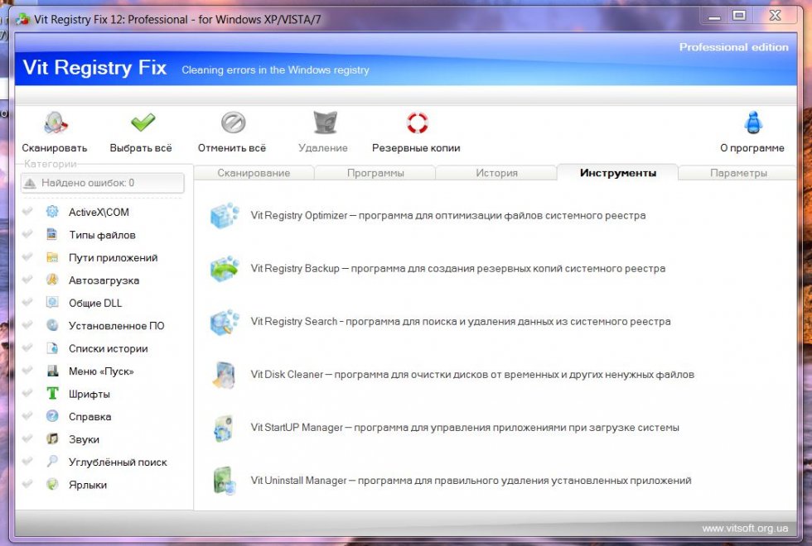Open the О программе about icon
The image size is (812, 546).
pyautogui.click(x=753, y=123)
